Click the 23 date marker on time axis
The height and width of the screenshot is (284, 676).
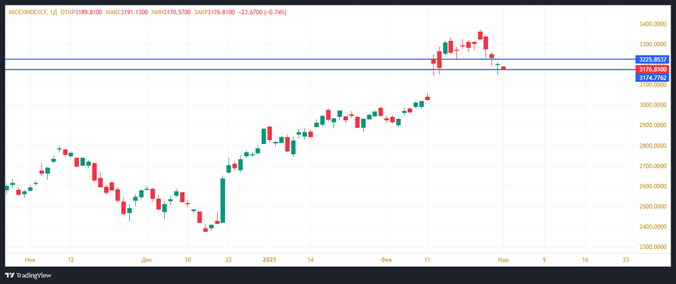coord(626,259)
